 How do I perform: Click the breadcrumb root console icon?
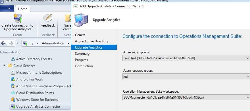(25, 43)
